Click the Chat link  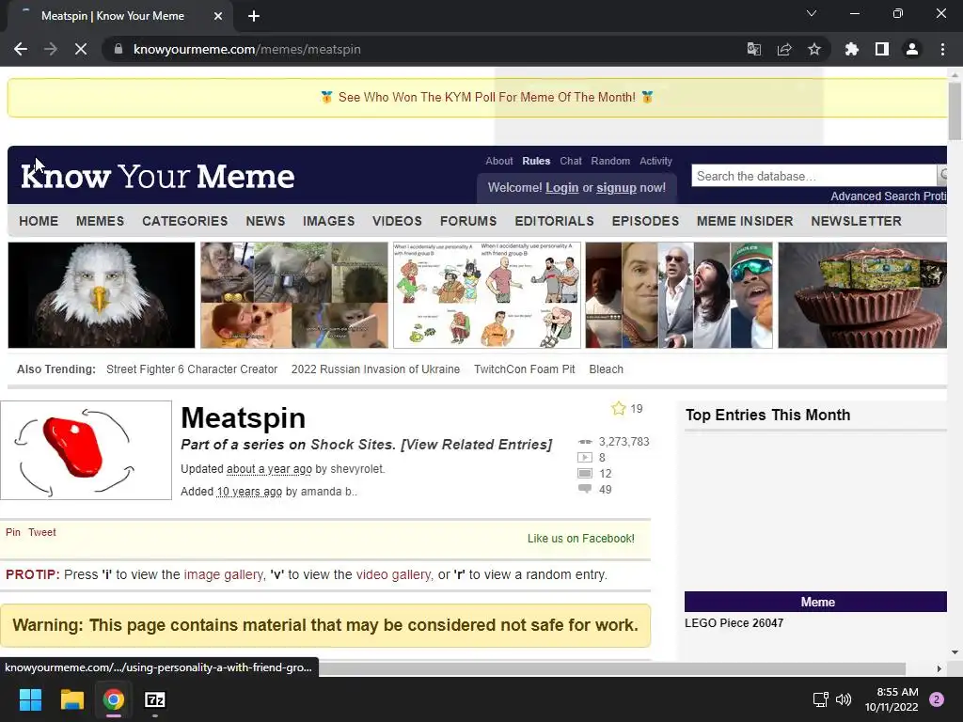tap(571, 161)
